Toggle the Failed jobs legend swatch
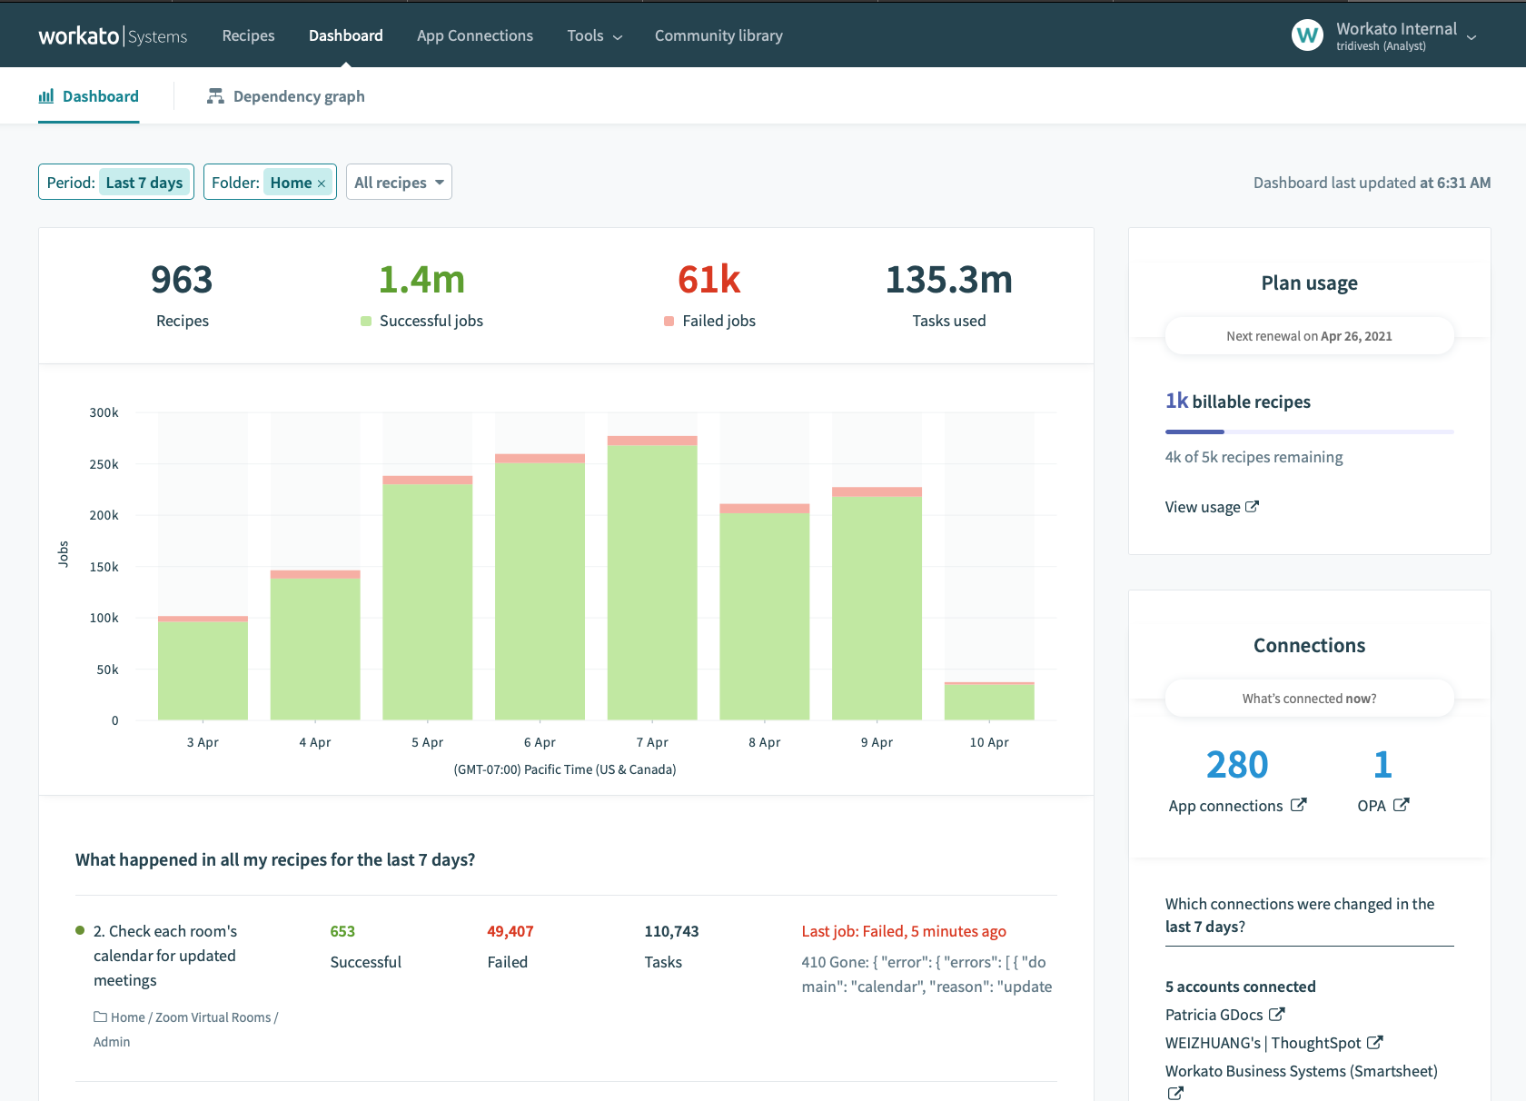The image size is (1526, 1101). pyautogui.click(x=669, y=322)
